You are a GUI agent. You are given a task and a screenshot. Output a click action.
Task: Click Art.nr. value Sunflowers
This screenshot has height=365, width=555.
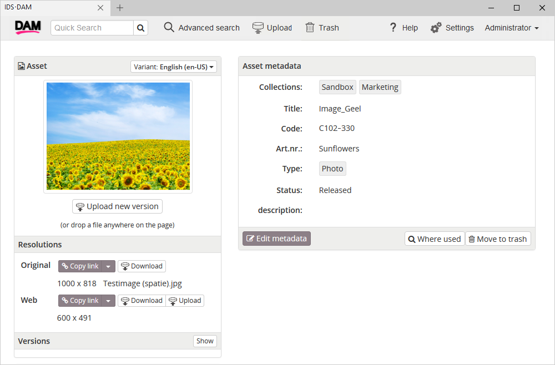pos(339,149)
